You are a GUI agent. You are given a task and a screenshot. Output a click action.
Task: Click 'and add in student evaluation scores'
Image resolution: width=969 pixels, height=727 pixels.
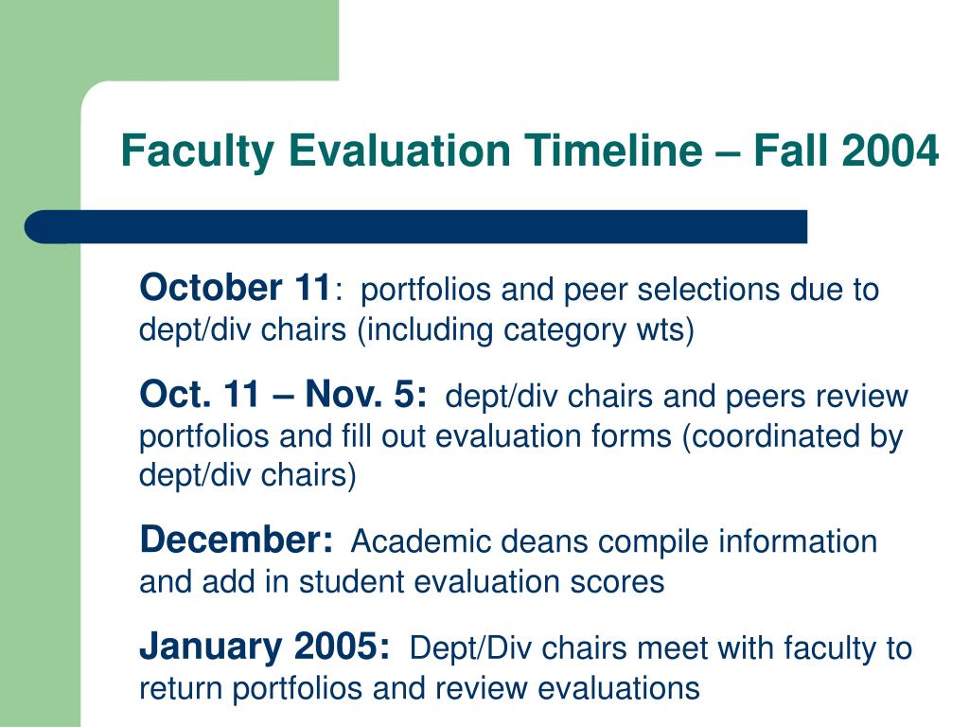tap(401, 582)
